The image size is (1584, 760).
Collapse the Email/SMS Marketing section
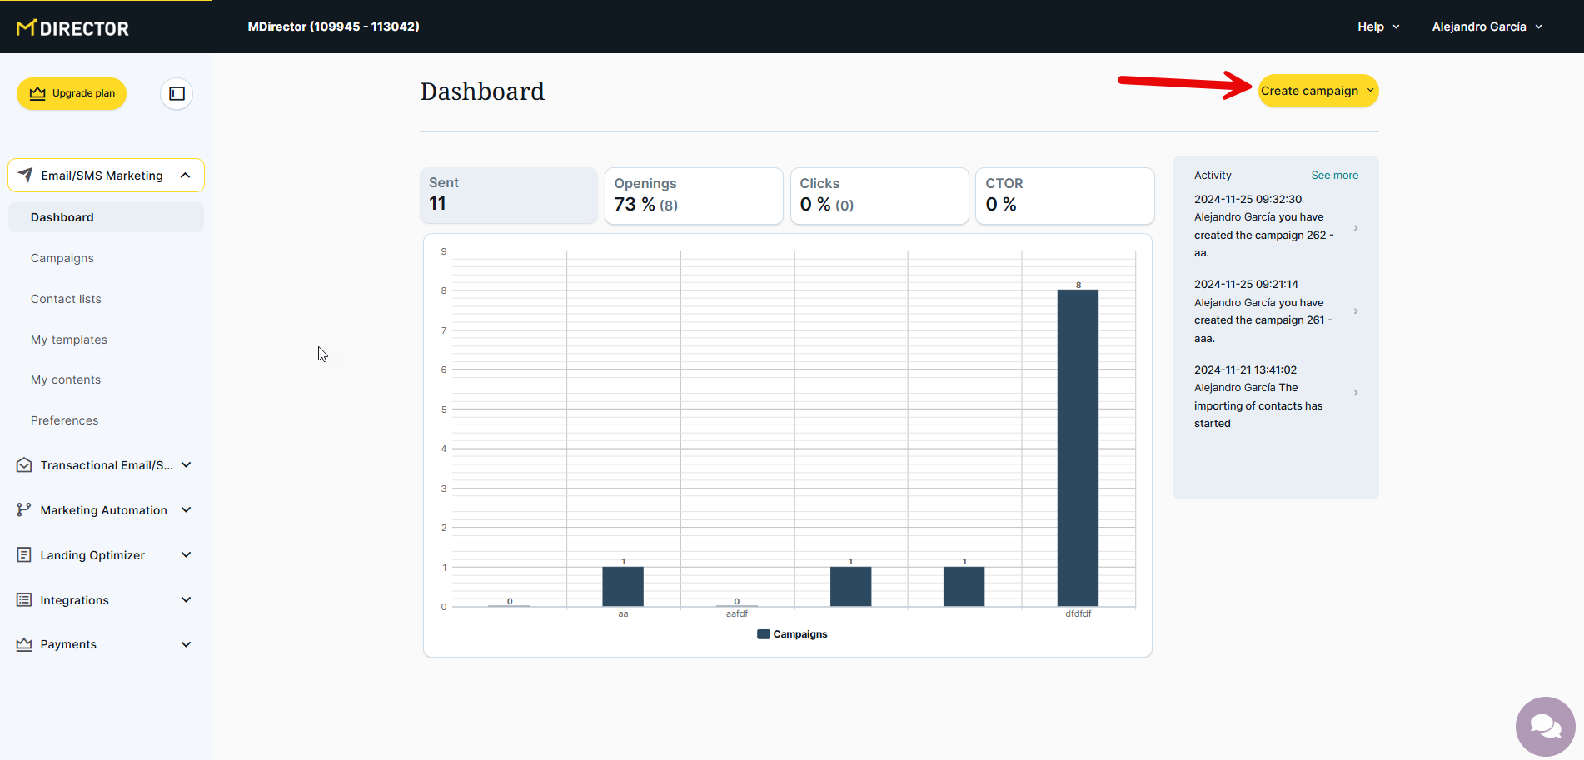point(185,176)
